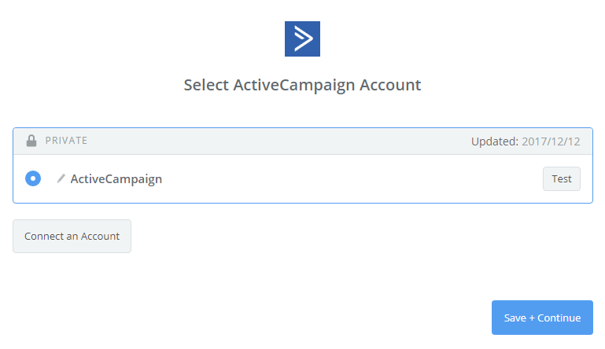Click the word Updated in panel header

click(x=494, y=141)
